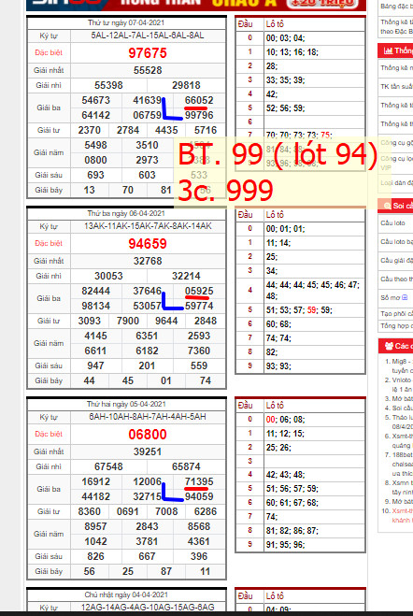Click loto row 00; 06; 08;

pos(285,420)
